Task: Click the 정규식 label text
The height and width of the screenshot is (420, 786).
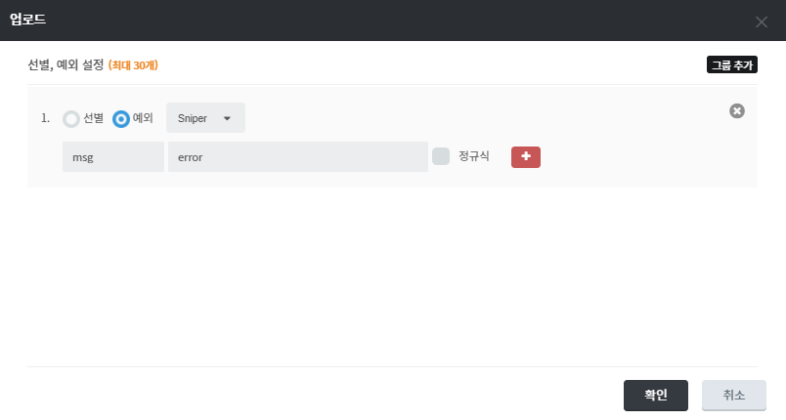Action: pyautogui.click(x=473, y=156)
